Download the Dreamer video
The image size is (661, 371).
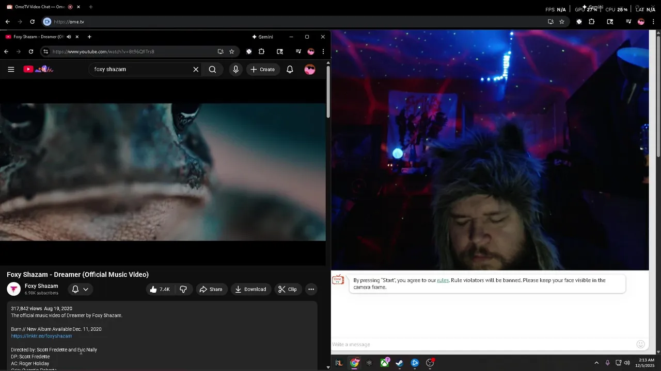coord(250,289)
